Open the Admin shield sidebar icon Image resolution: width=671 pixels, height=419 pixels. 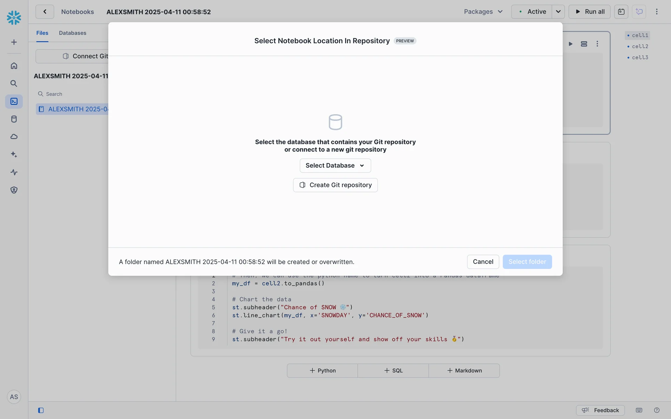pos(14,190)
